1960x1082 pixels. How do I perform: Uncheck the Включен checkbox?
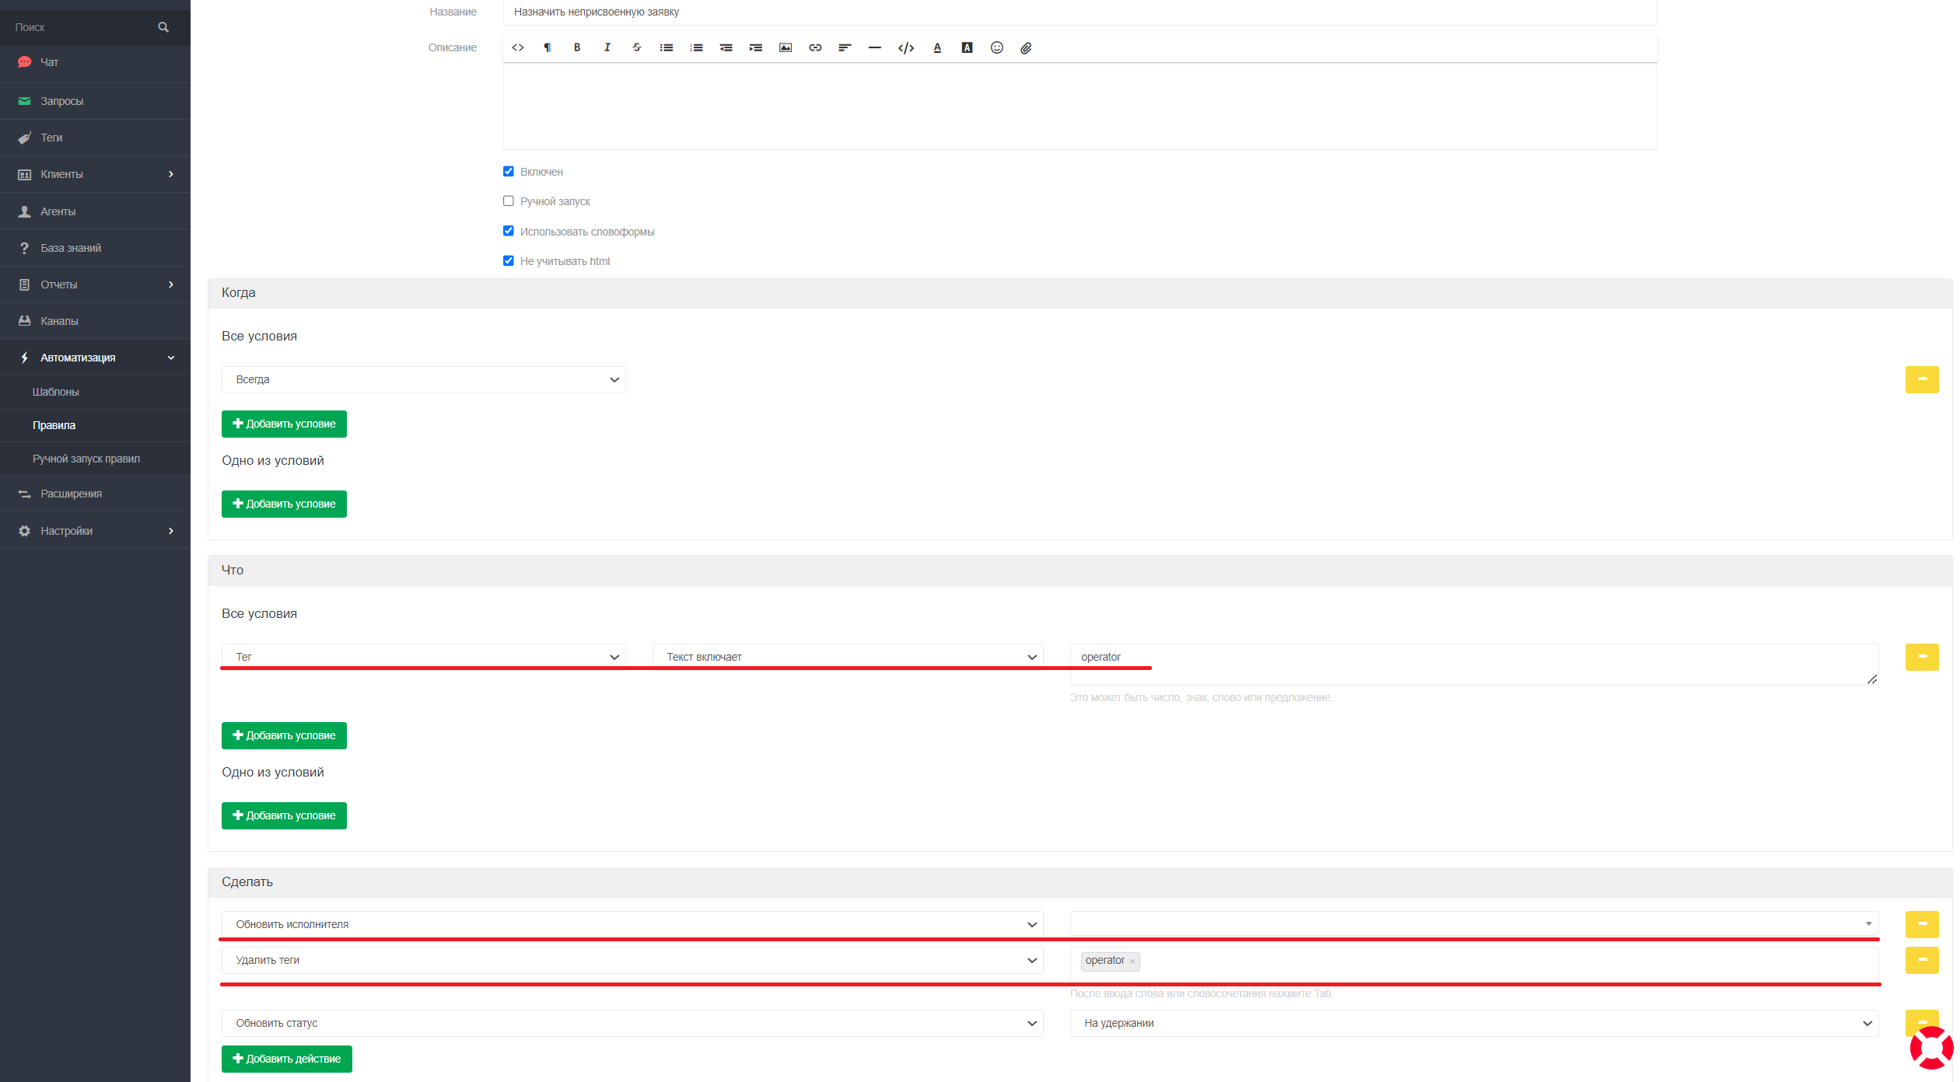click(509, 171)
